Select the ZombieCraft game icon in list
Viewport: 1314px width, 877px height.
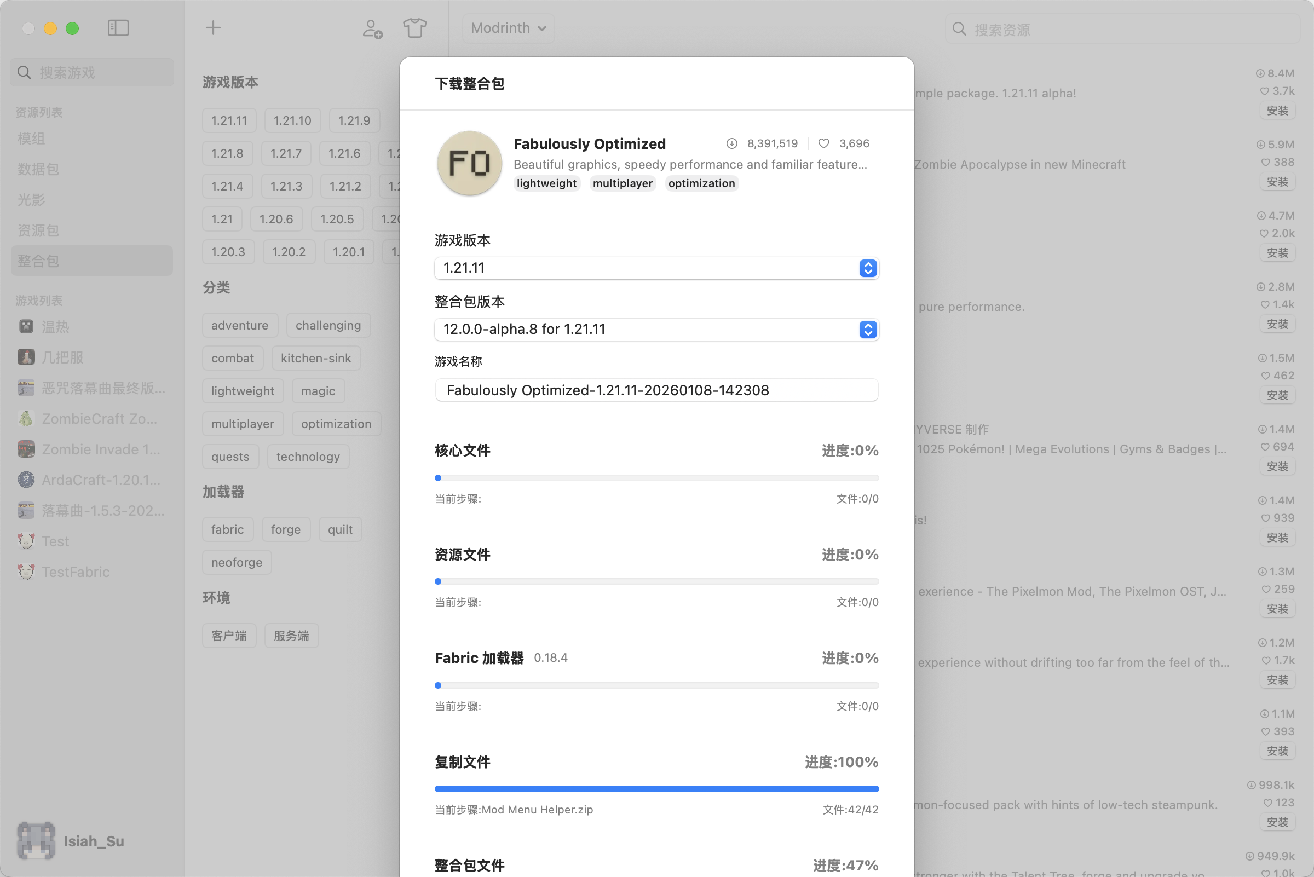tap(26, 418)
